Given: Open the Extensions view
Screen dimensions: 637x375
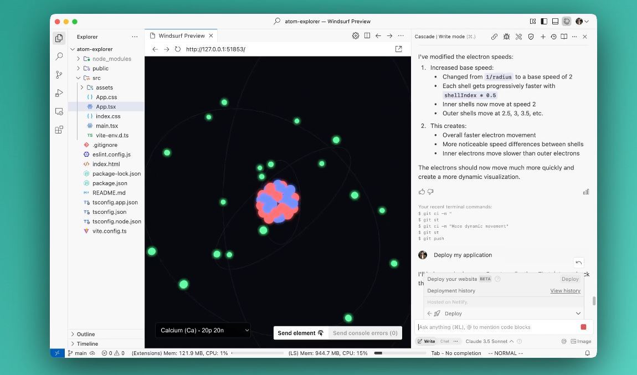Looking at the screenshot, I should [x=59, y=130].
